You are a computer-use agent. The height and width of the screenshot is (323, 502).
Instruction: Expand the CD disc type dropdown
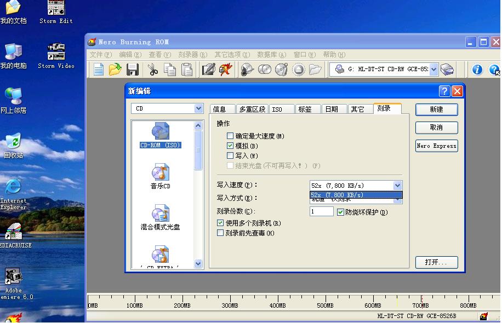(x=198, y=108)
